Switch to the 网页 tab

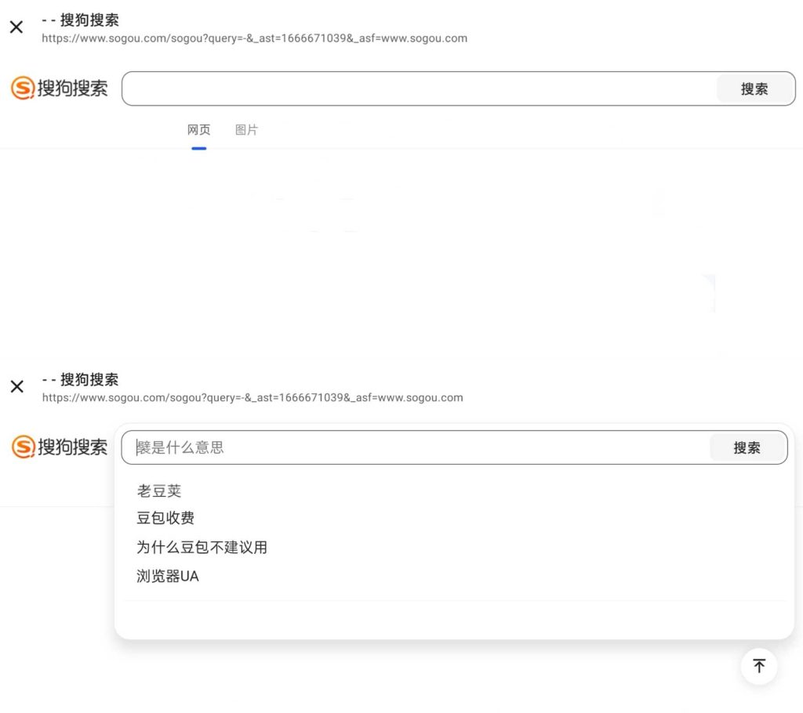(198, 130)
